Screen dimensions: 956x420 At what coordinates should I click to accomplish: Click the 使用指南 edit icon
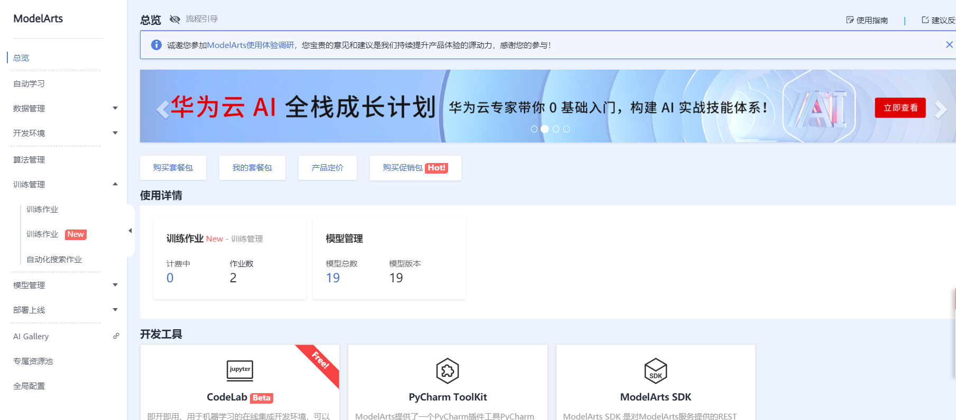click(850, 20)
